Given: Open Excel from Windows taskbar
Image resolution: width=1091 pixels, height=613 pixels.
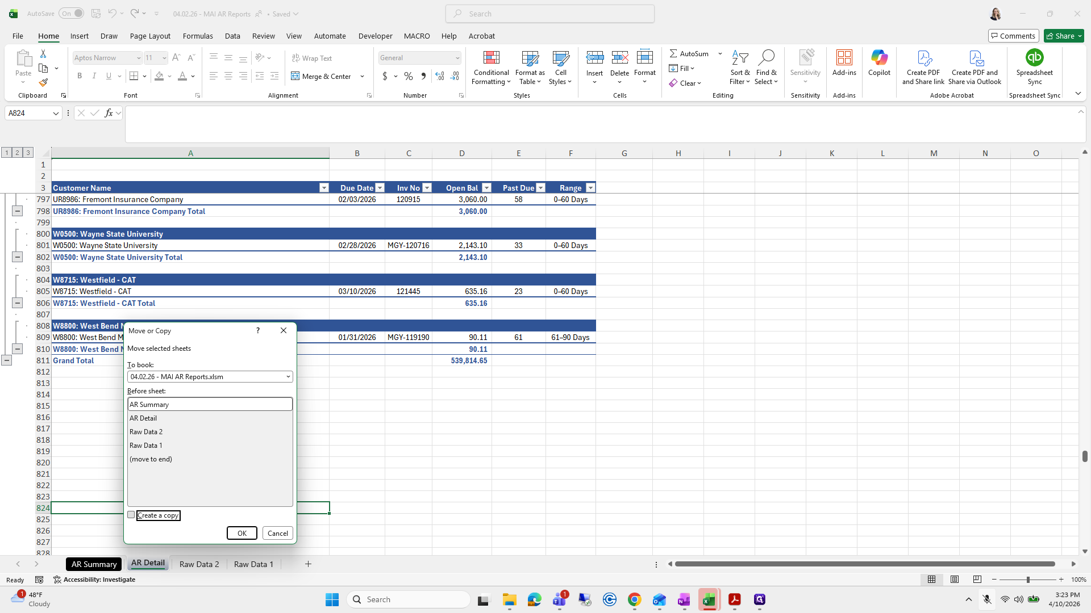Looking at the screenshot, I should click(x=709, y=599).
